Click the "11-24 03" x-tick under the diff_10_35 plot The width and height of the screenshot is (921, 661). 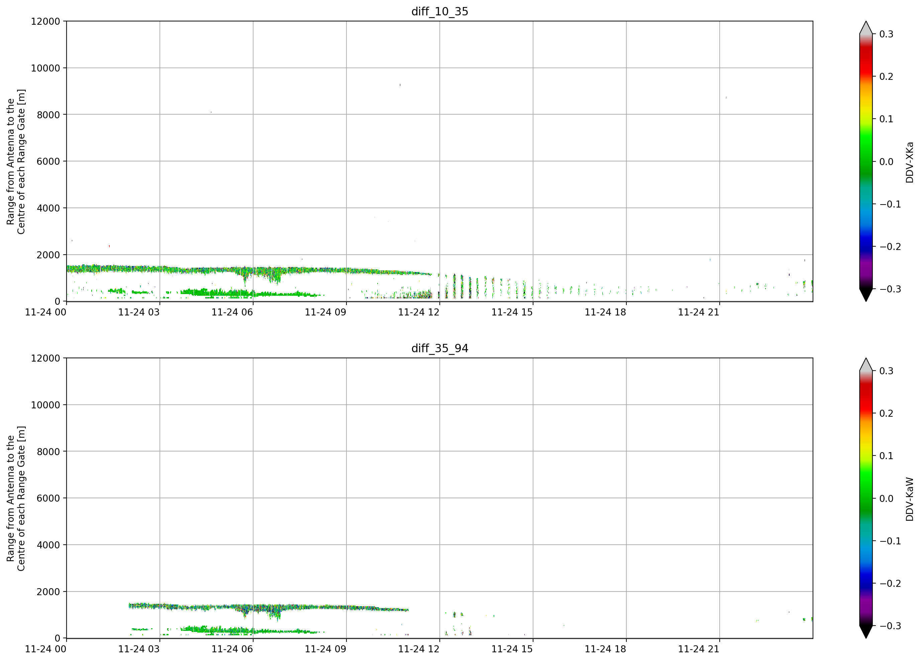139,312
